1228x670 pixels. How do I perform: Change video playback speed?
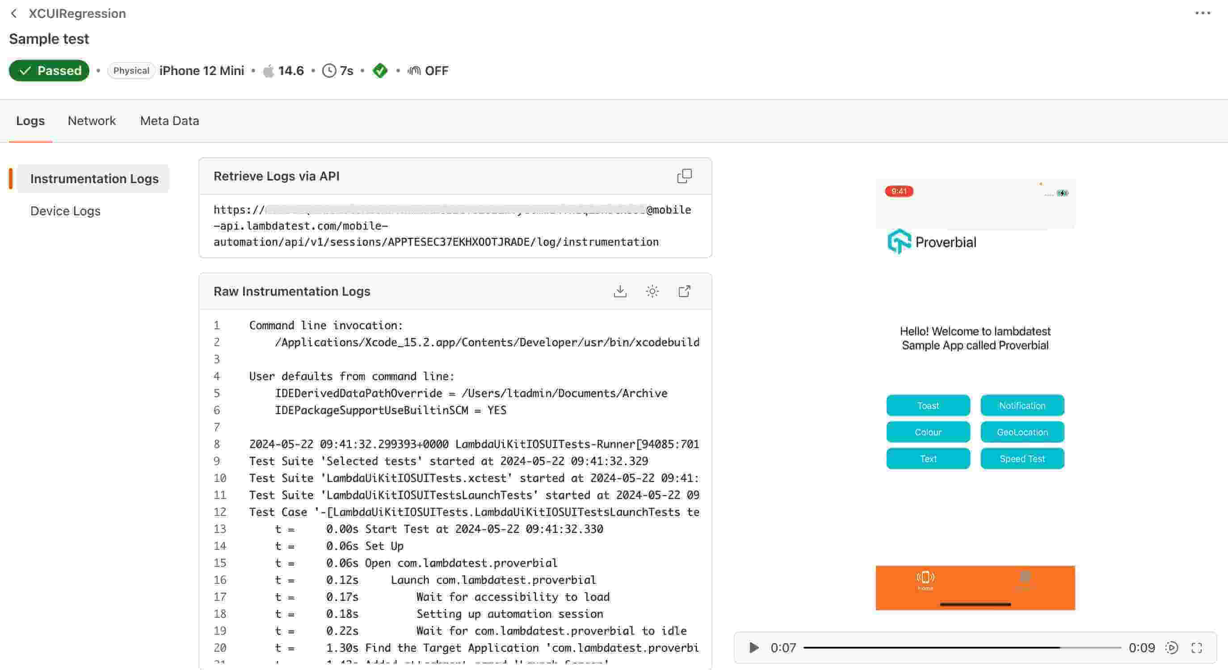point(1171,648)
